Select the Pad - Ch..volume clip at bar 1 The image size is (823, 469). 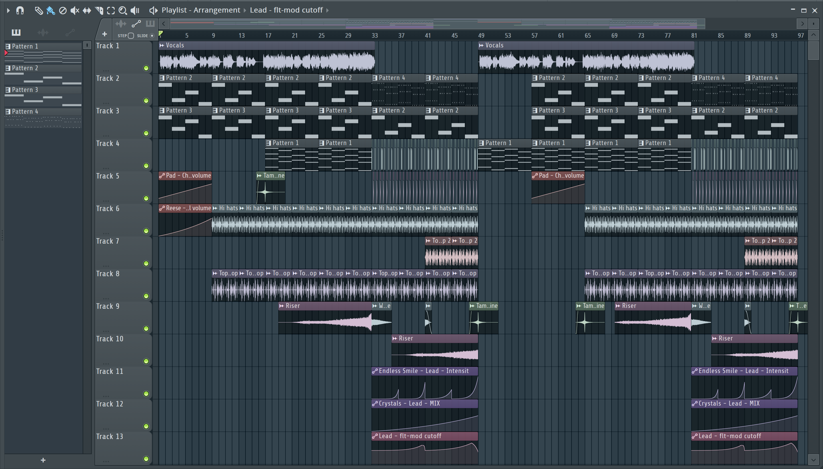tap(185, 187)
